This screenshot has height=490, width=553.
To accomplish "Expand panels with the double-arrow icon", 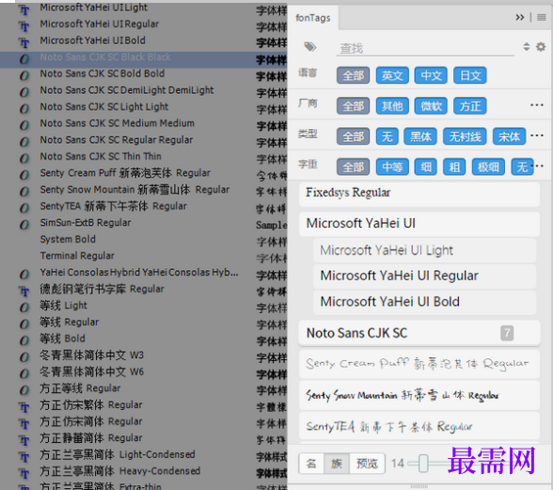I will [520, 17].
